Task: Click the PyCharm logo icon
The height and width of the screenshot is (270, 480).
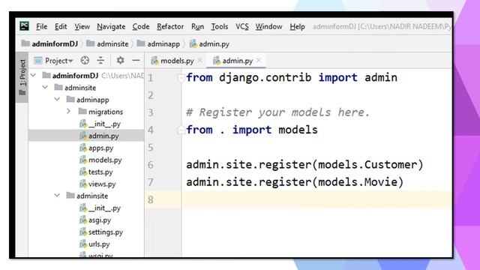Action: coord(24,26)
